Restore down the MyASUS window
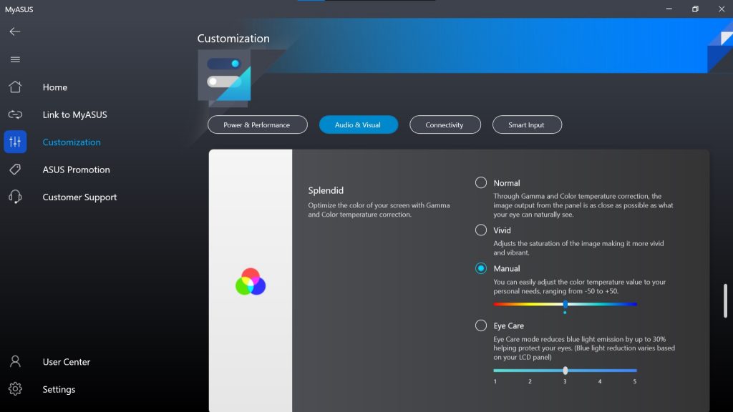This screenshot has width=733, height=412. pyautogui.click(x=695, y=9)
